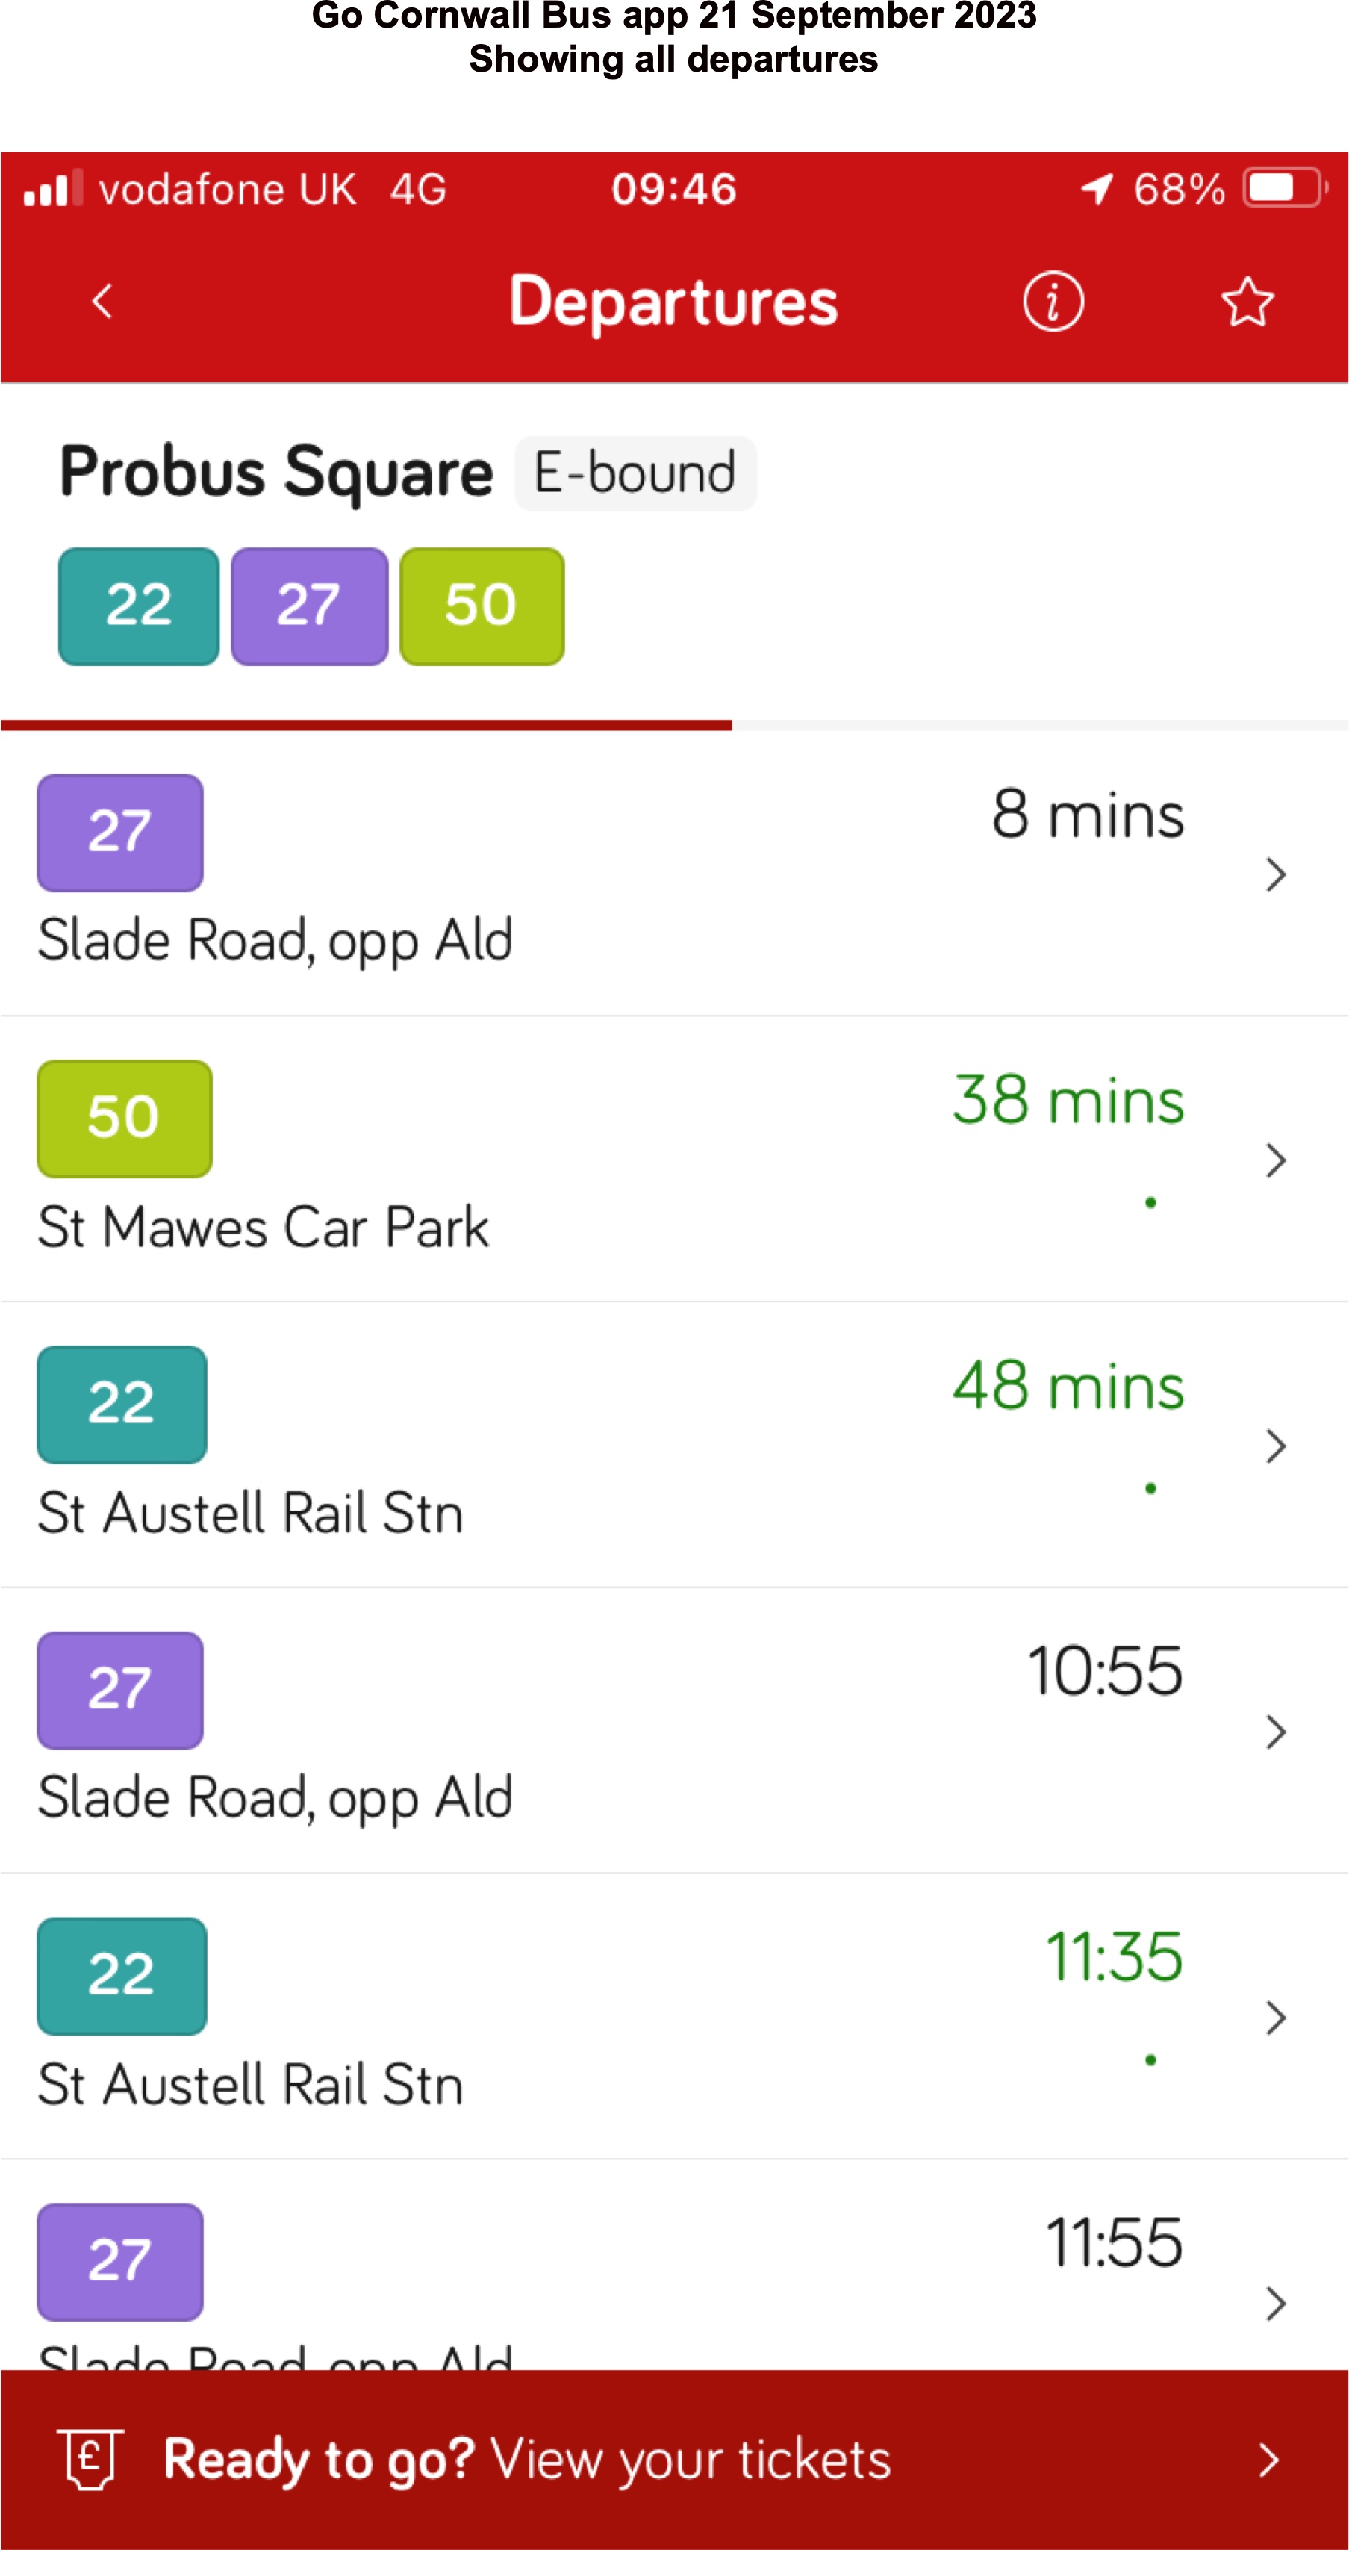Tap the E-bound direction label
This screenshot has height=2550, width=1349.
point(635,473)
